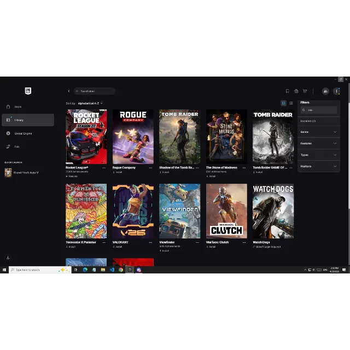Image resolution: width=350 pixels, height=350 pixels.
Task: Install The Stone of Madness
Action: [211, 176]
